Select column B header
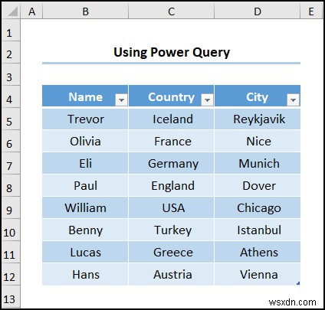The width and height of the screenshot is (325, 310). pyautogui.click(x=86, y=11)
